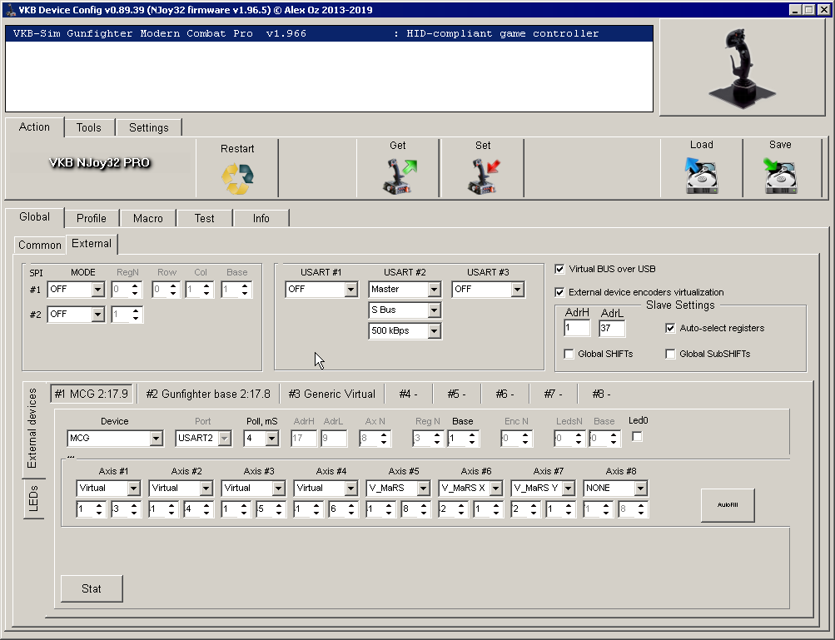Select the #1 MCG 2:17.9 tab

pos(91,394)
